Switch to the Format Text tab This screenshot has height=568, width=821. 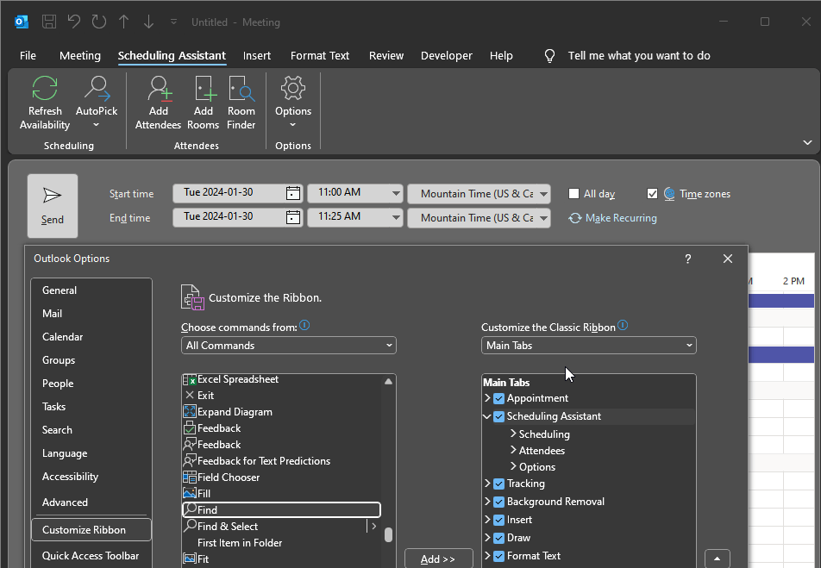320,55
